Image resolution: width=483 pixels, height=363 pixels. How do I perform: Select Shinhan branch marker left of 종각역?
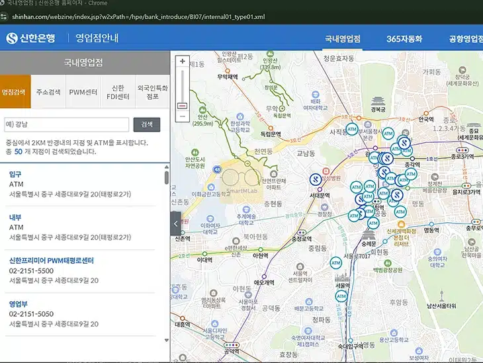[x=387, y=159]
